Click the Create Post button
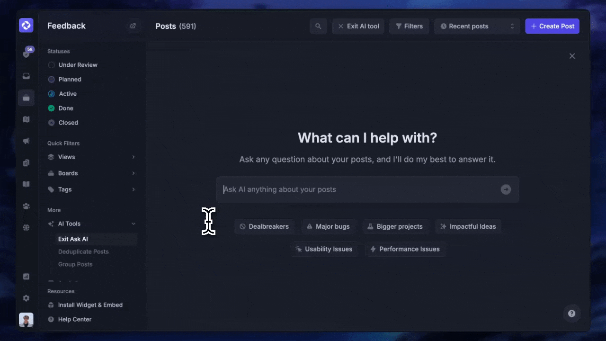 click(552, 26)
